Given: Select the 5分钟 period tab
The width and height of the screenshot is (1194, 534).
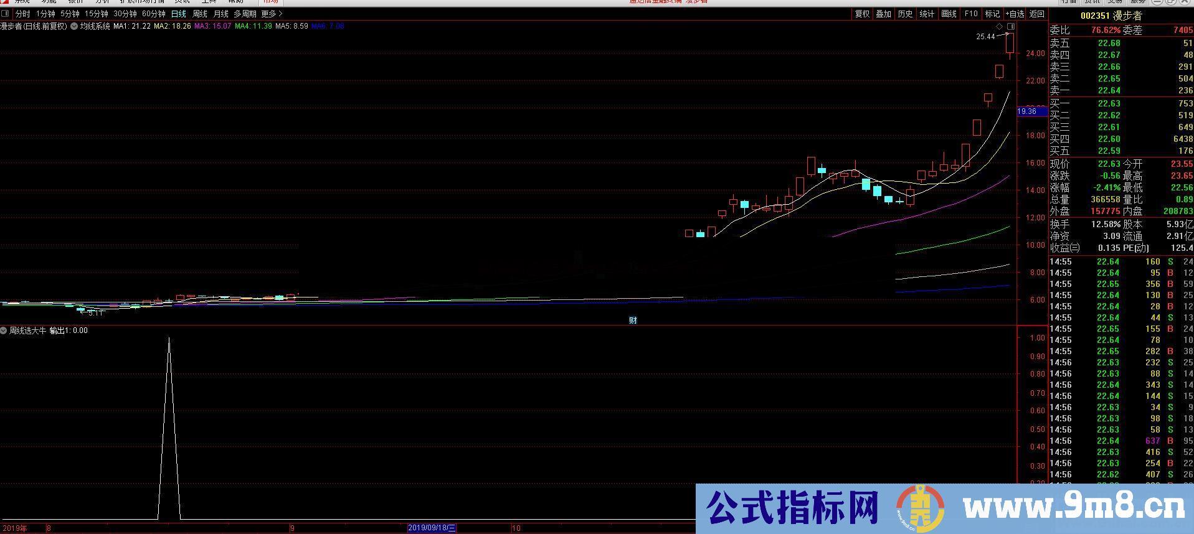Looking at the screenshot, I should coord(70,14).
